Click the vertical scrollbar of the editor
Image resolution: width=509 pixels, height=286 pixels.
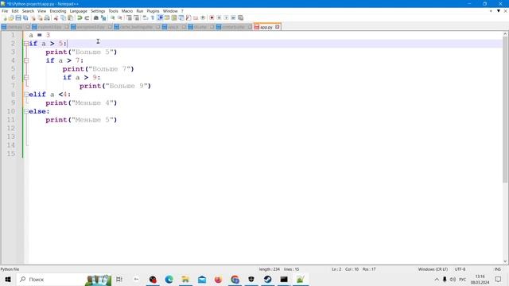505,110
